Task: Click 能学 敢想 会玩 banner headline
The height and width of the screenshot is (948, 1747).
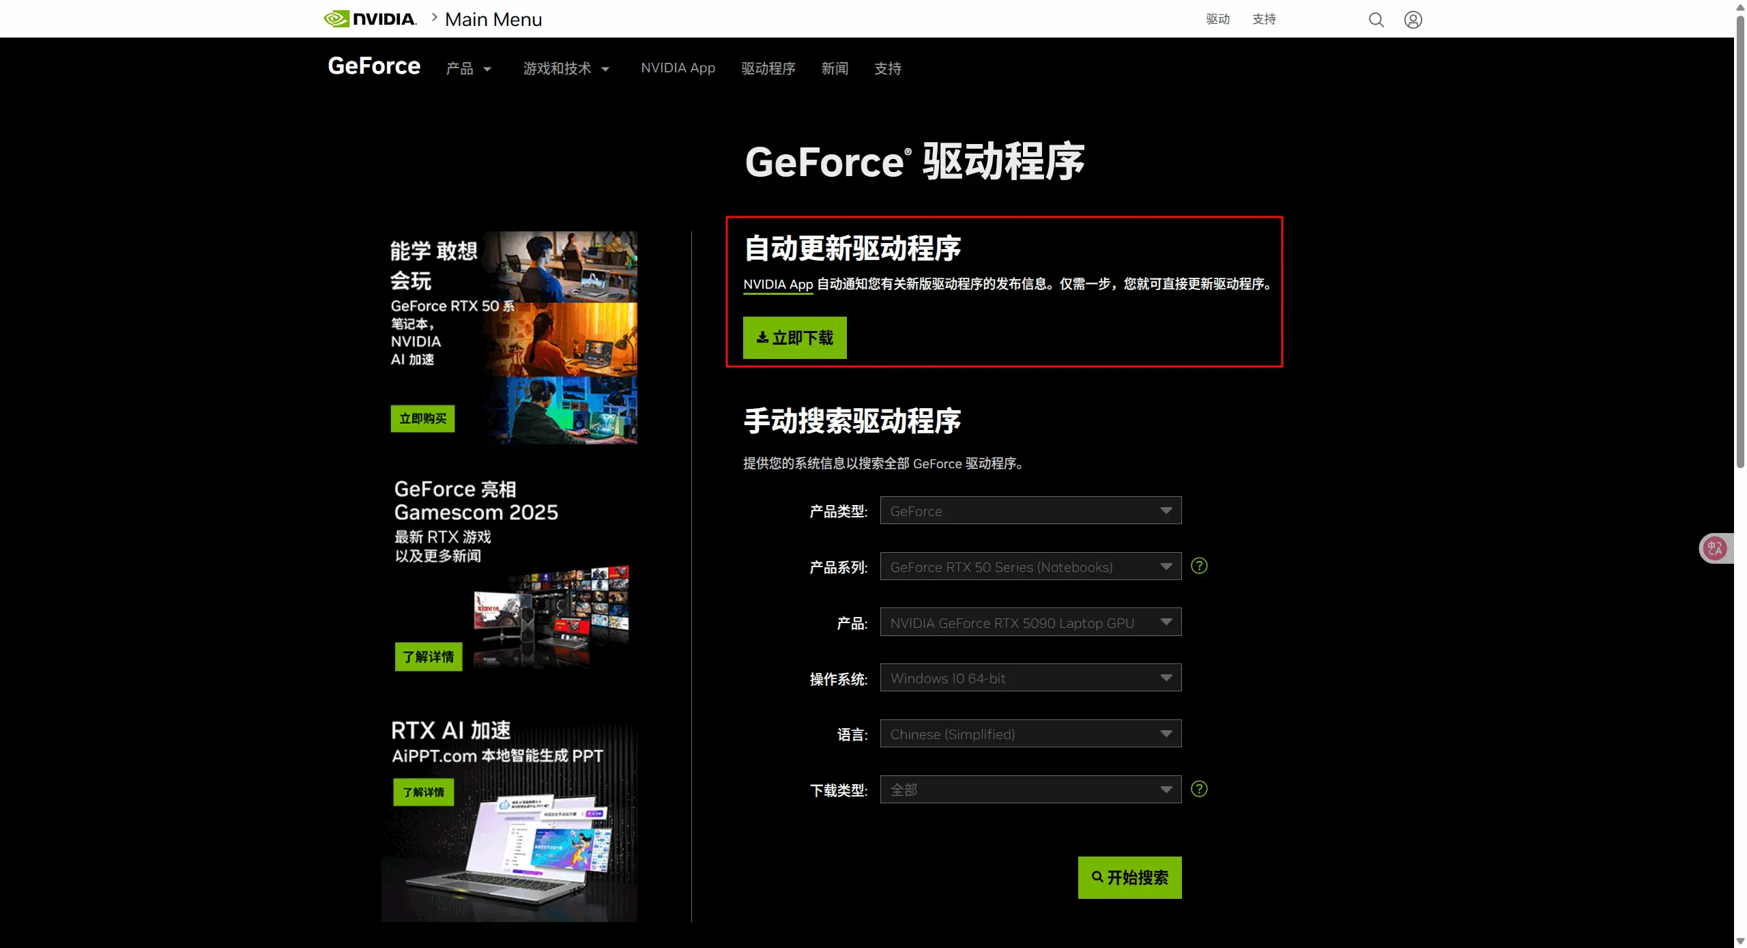Action: pyautogui.click(x=434, y=265)
